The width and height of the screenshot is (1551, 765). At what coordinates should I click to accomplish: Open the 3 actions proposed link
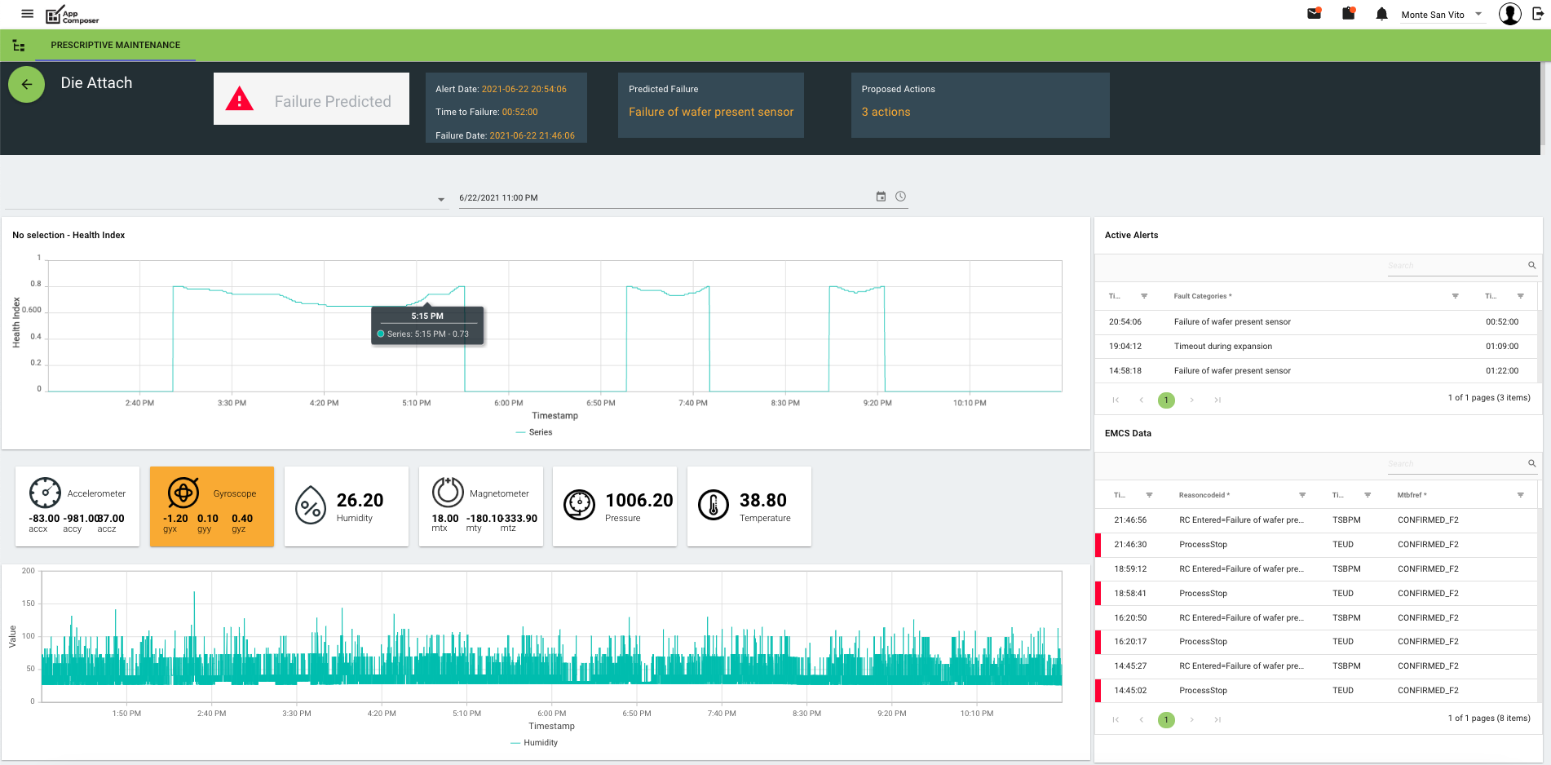886,112
